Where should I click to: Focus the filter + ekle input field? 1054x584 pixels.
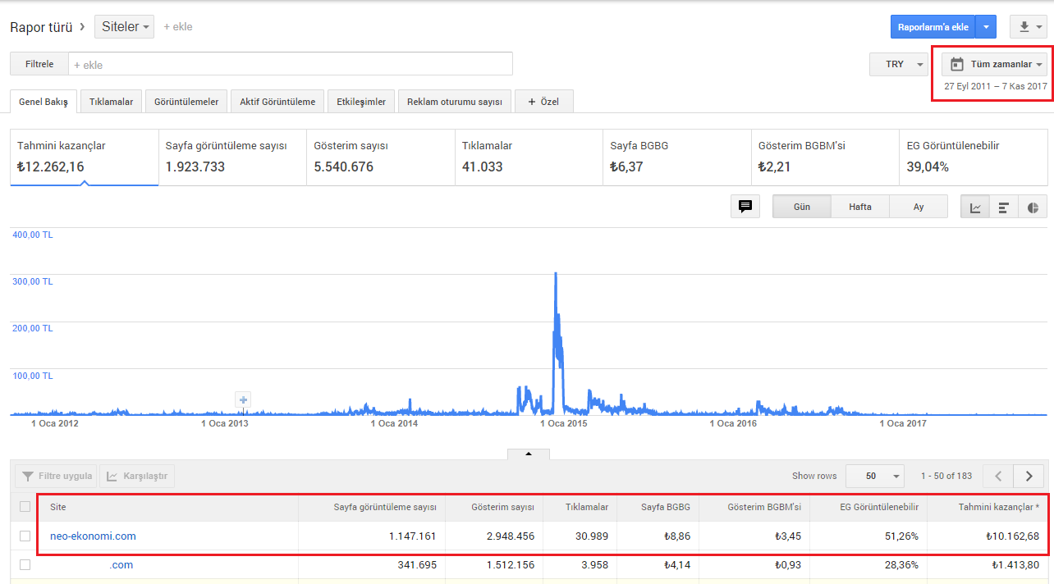coord(291,64)
